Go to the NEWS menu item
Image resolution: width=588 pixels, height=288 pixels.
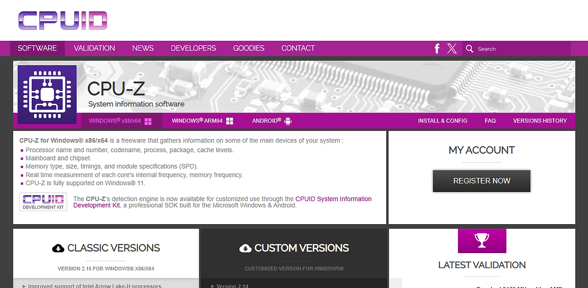(143, 48)
